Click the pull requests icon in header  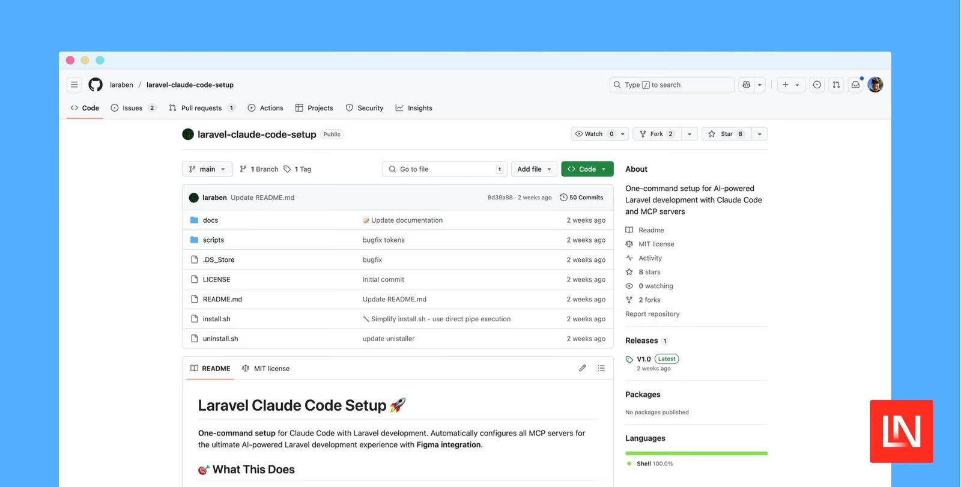[x=836, y=85]
